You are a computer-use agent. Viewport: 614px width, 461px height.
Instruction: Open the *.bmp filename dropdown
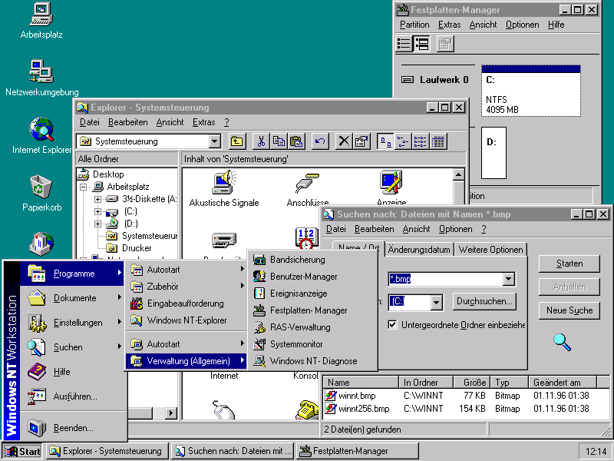510,280
